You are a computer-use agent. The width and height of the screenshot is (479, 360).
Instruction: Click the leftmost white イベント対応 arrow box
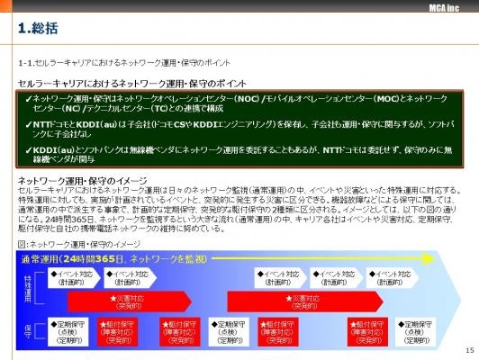click(74, 278)
